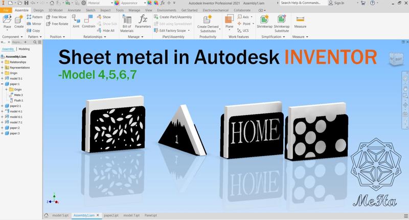The height and width of the screenshot is (220, 409).
Task: Select Flush:1 constraint in browser
Action: 16,100
